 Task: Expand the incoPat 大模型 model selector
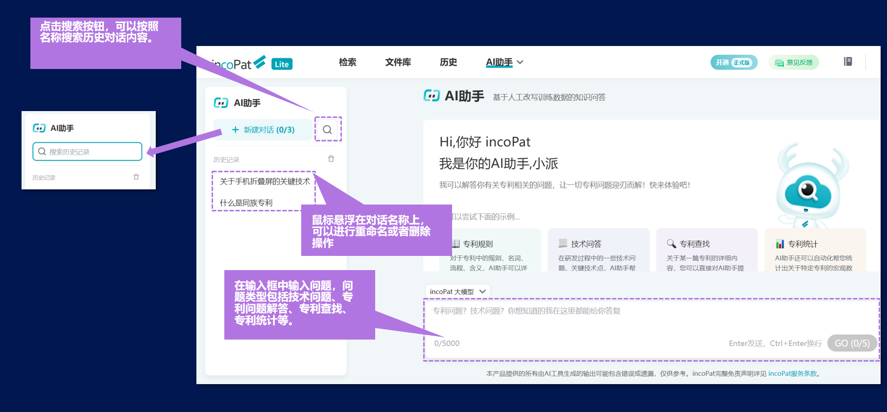457,292
